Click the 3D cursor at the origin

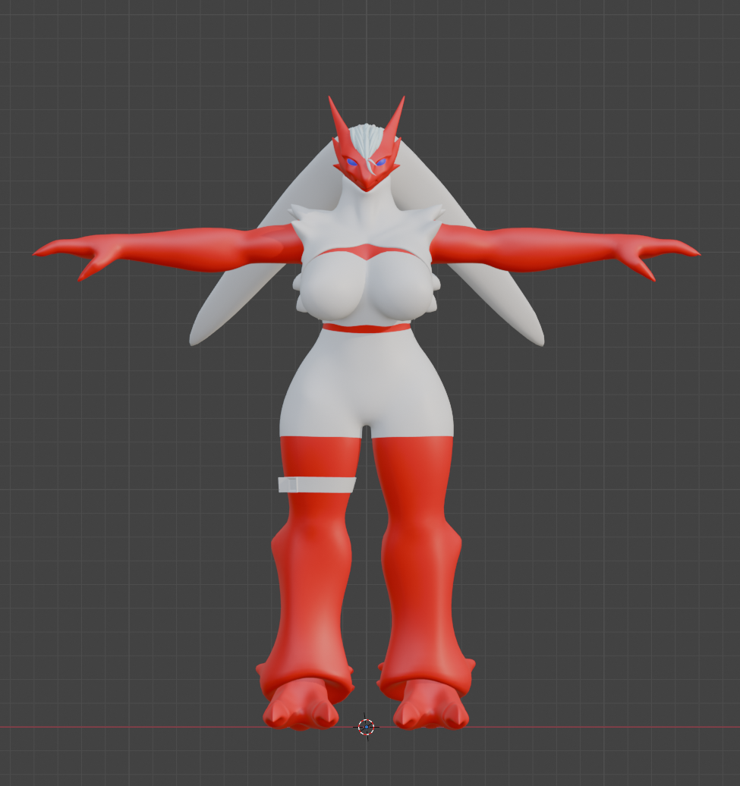[x=367, y=726]
